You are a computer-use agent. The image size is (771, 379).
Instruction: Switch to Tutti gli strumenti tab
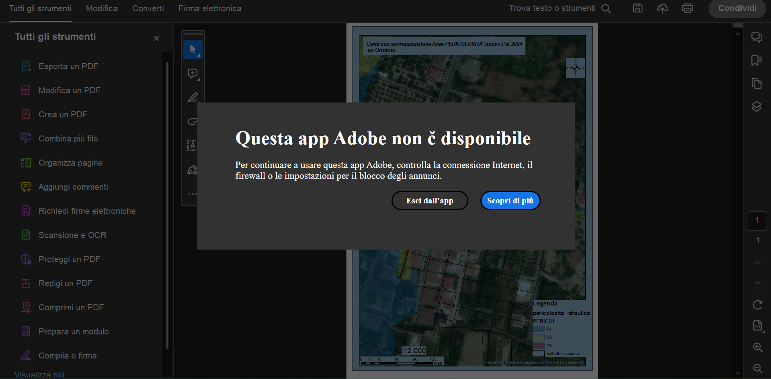click(40, 8)
